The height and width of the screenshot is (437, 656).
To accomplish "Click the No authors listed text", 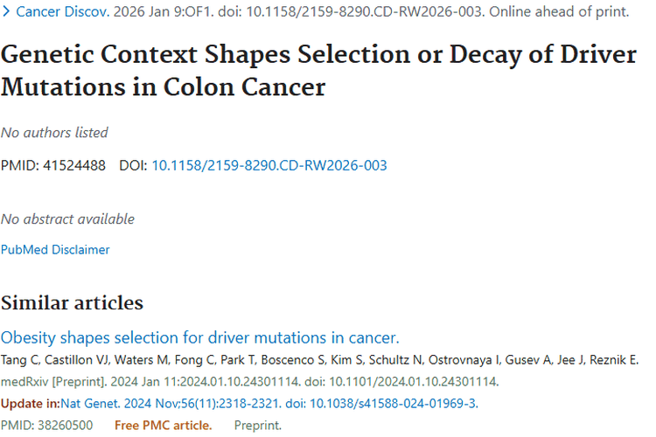I will (54, 133).
